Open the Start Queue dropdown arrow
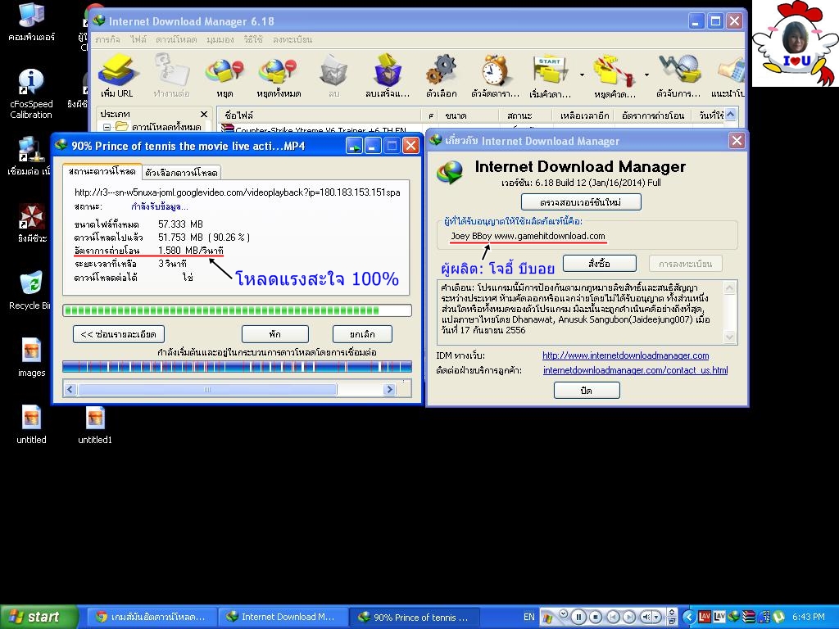 [582, 75]
